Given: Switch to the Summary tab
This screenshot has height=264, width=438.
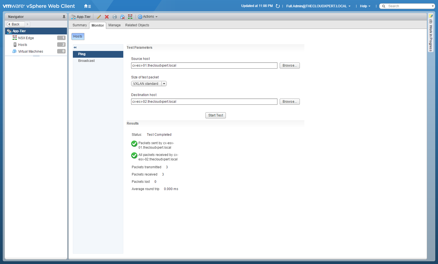Looking at the screenshot, I should coord(80,25).
